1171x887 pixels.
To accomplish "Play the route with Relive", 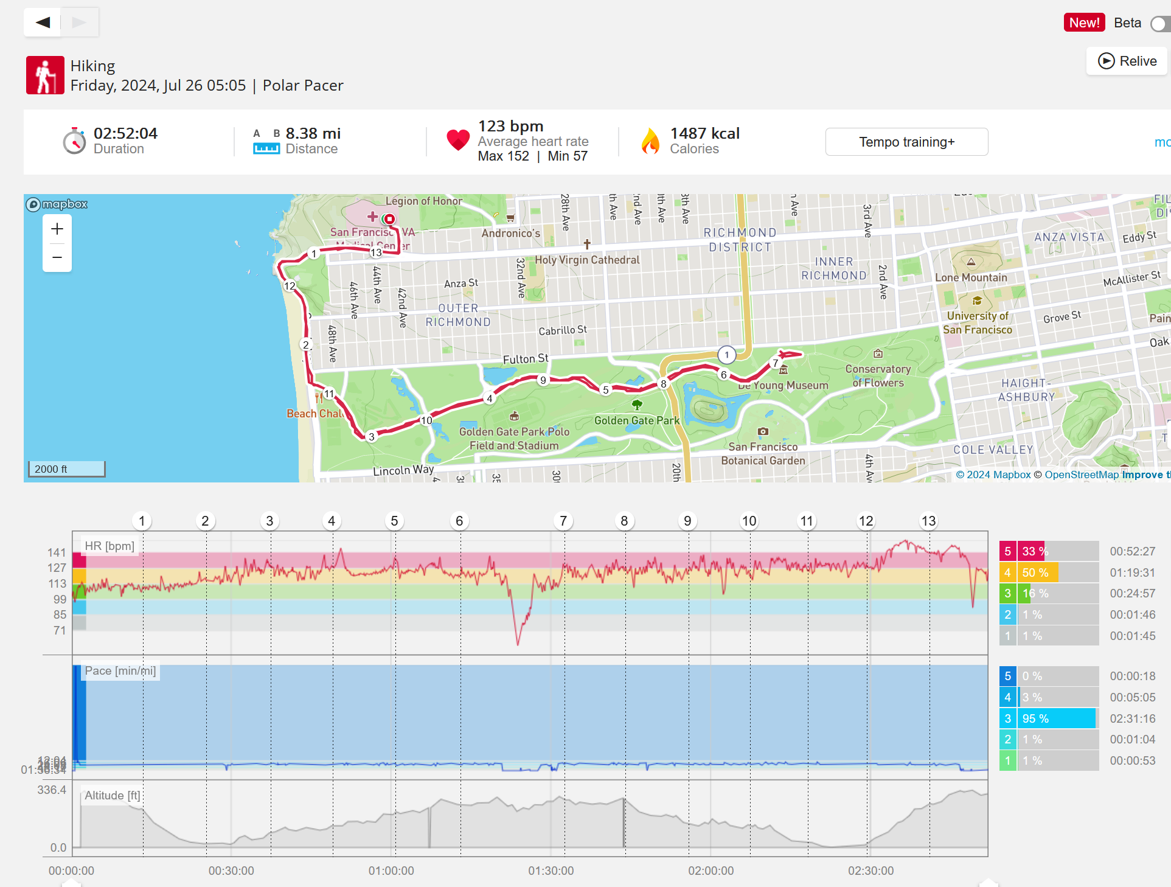I will point(1127,61).
